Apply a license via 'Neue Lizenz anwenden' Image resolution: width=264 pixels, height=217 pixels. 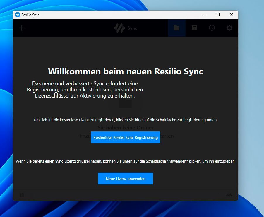coord(125,179)
